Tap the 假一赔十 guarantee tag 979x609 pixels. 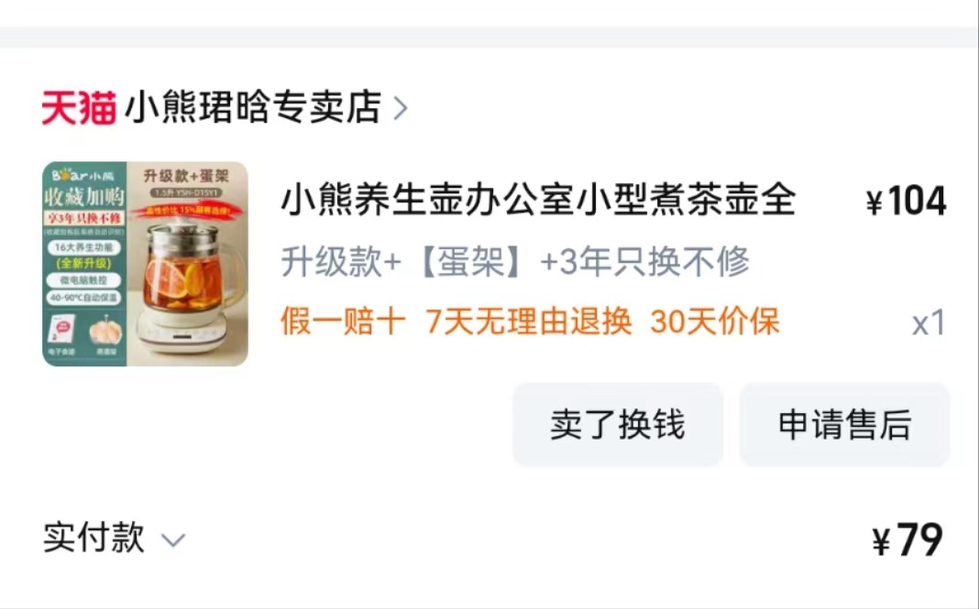click(344, 321)
